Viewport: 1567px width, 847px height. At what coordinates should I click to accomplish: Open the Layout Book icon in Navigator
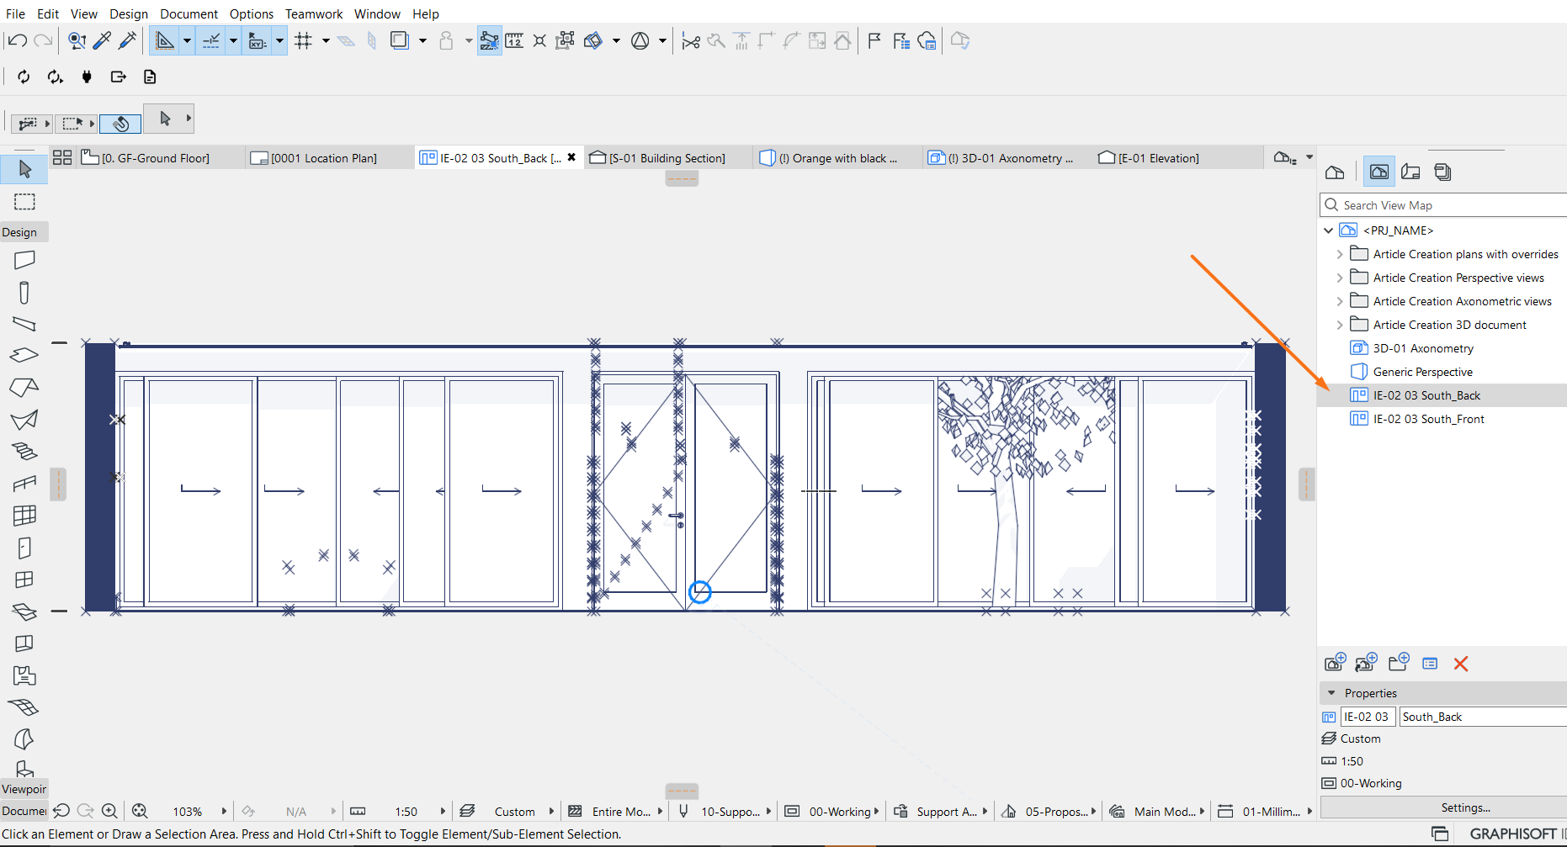click(x=1410, y=172)
